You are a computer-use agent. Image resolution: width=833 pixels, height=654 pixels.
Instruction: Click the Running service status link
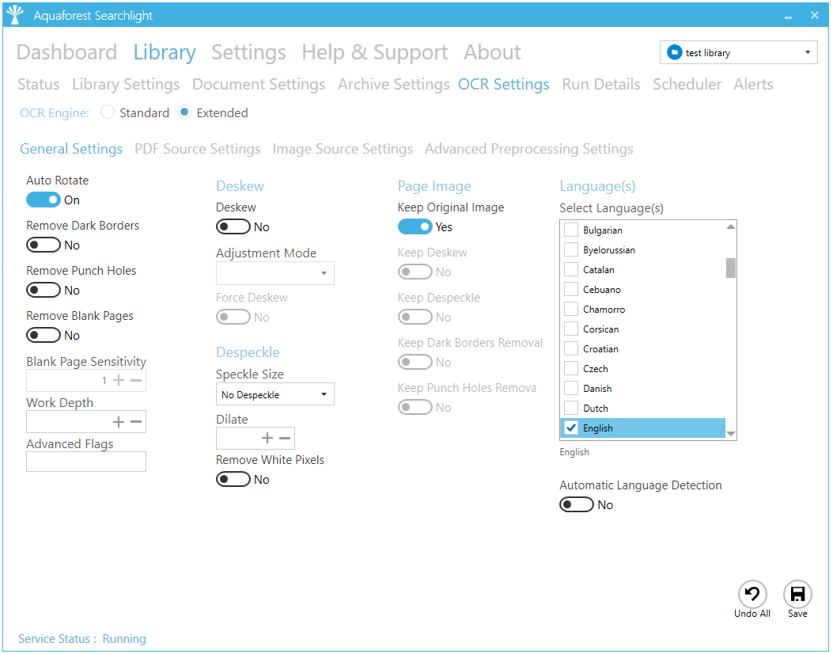[x=124, y=639]
